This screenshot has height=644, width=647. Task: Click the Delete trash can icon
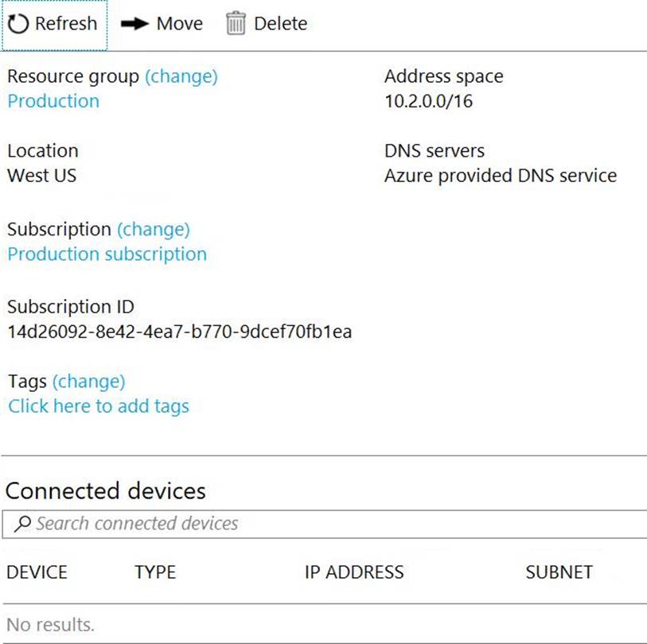236,24
